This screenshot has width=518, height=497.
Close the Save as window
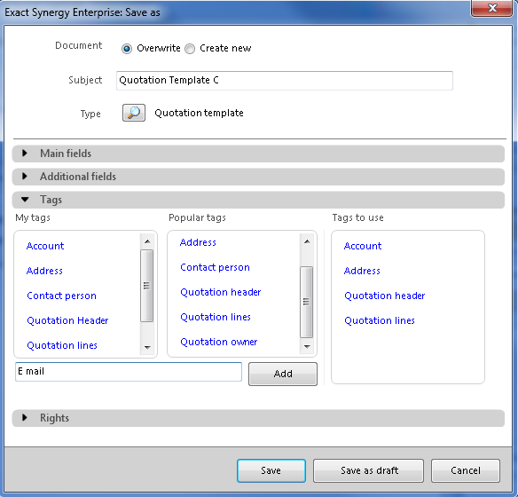pos(492,8)
